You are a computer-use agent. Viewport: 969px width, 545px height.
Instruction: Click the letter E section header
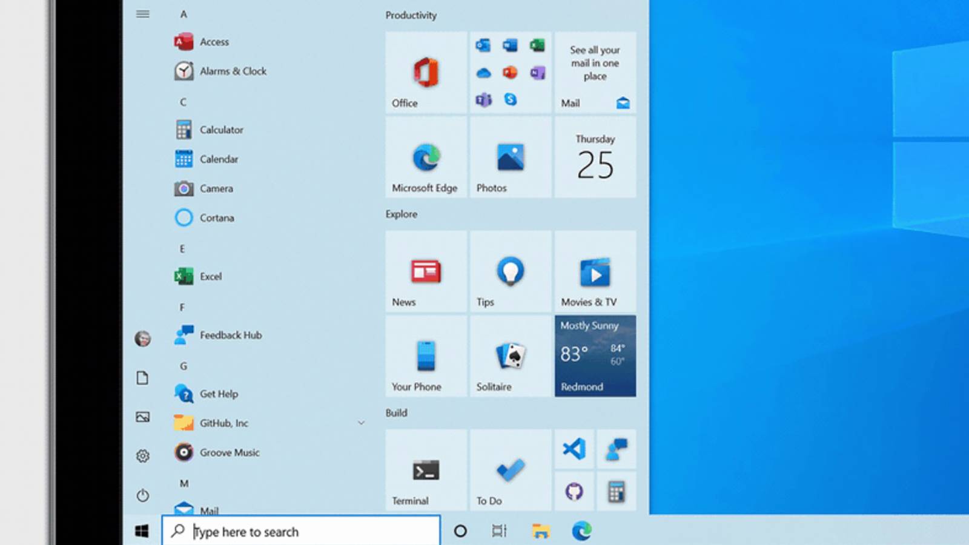pos(182,248)
